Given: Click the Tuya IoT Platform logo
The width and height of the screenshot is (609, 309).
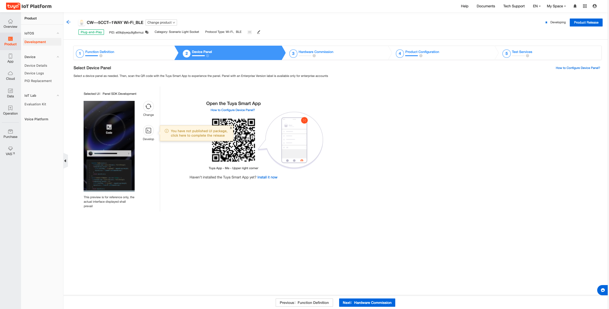Looking at the screenshot, I should (29, 6).
